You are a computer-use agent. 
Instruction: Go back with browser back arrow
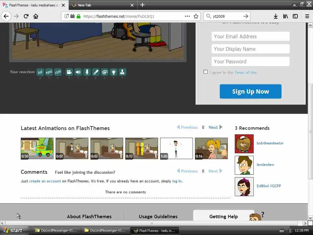tap(6, 16)
